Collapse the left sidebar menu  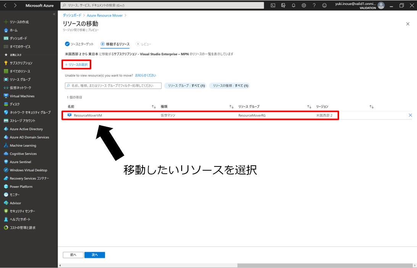(x=54, y=14)
